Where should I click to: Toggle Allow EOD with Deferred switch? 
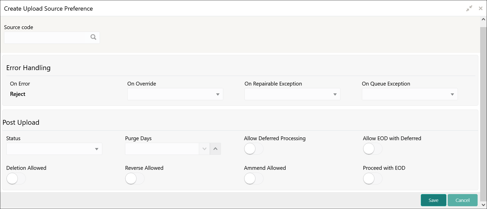(x=372, y=149)
